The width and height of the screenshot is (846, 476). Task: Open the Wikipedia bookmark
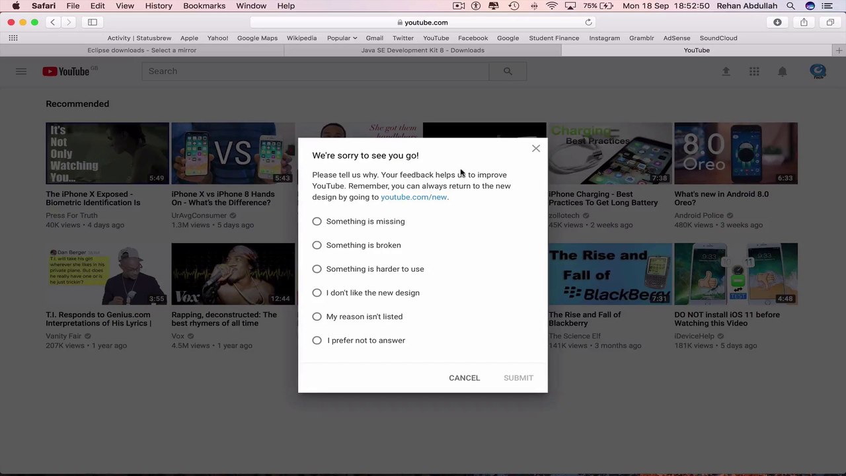(301, 38)
